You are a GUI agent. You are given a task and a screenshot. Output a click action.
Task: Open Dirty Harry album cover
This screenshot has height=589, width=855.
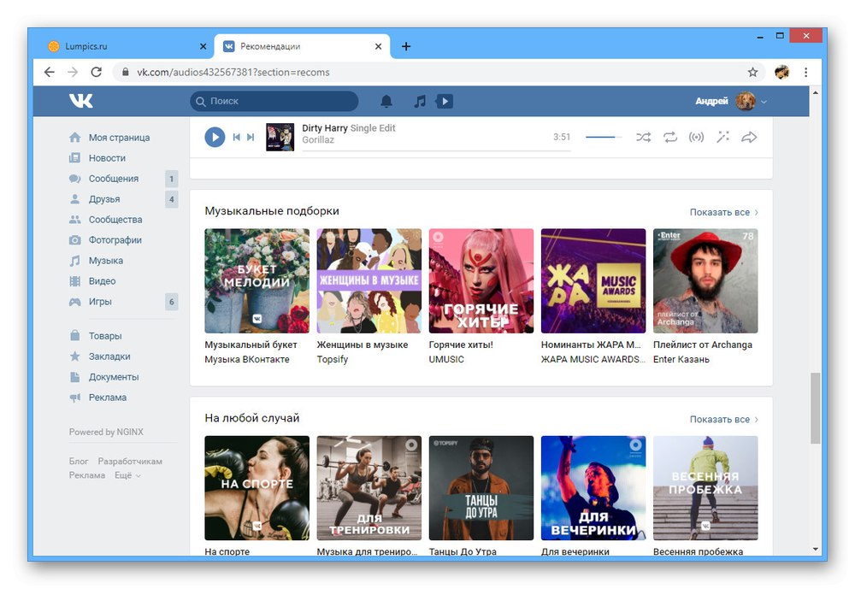[x=280, y=137]
